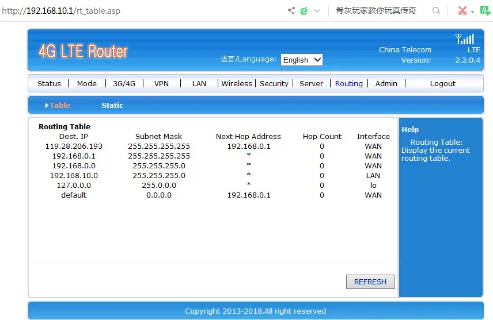Click the 192.168.0.0 destination cell
493x320 pixels.
[x=74, y=165]
